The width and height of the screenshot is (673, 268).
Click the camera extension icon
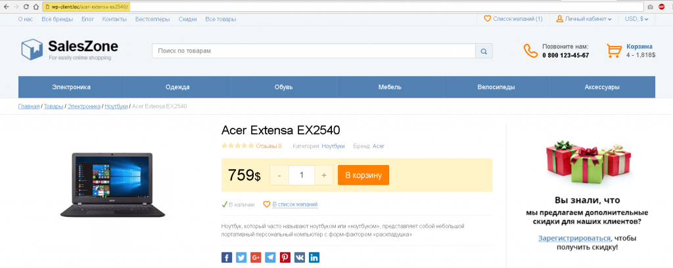[650, 7]
